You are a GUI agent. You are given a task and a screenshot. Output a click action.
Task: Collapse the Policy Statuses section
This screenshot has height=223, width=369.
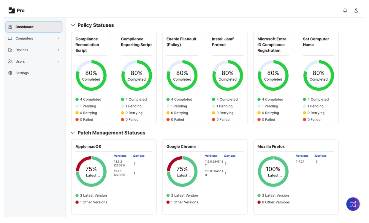point(73,25)
